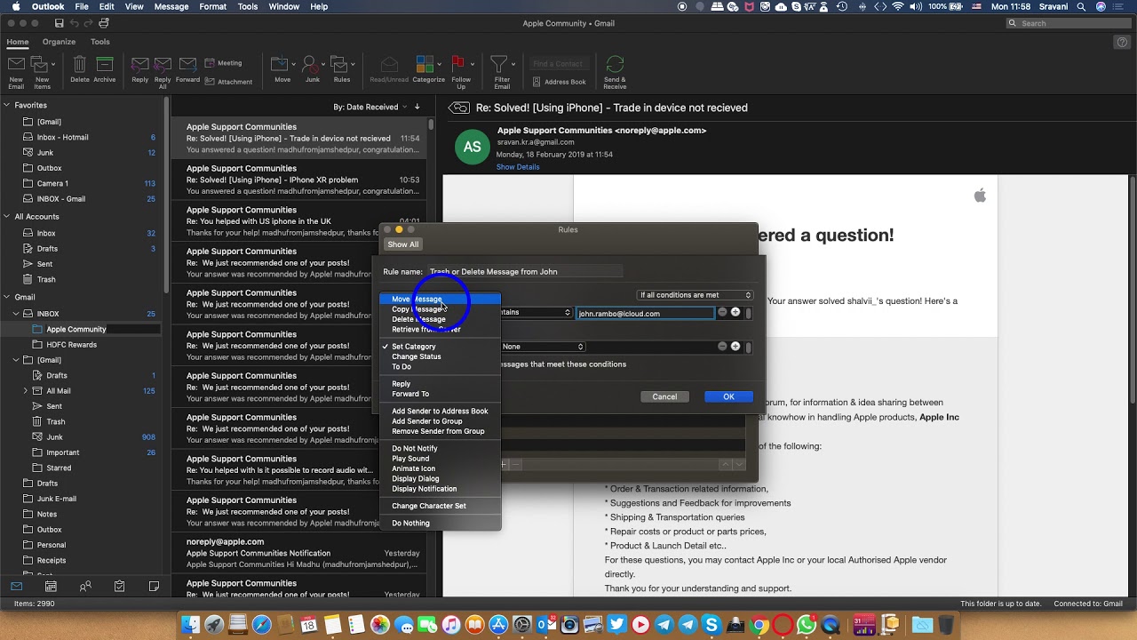The width and height of the screenshot is (1137, 640).
Task: Click the New Items icon
Action: (x=41, y=65)
